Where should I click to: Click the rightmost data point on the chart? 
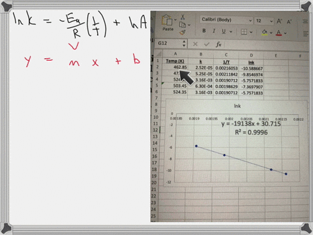tap(286, 174)
